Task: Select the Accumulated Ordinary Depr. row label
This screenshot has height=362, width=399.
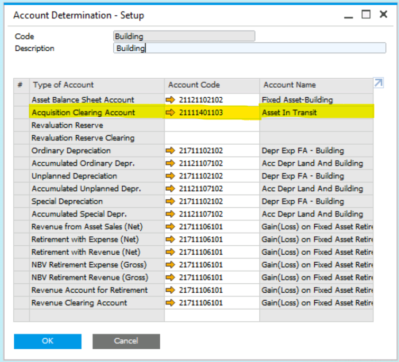Action: 83,163
